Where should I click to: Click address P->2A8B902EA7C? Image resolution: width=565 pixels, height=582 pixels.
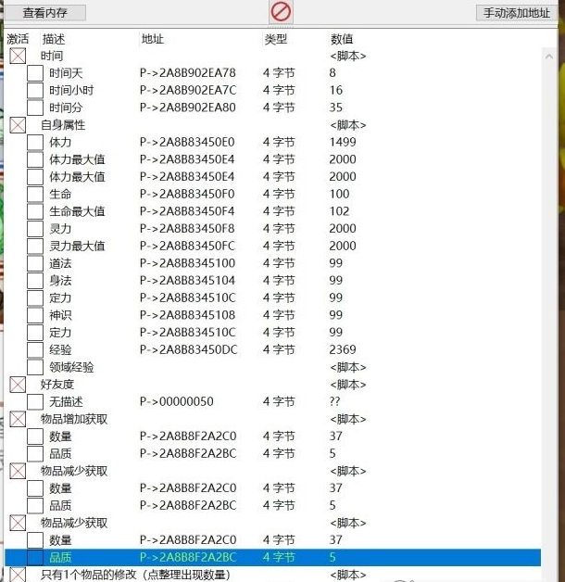[x=188, y=90]
